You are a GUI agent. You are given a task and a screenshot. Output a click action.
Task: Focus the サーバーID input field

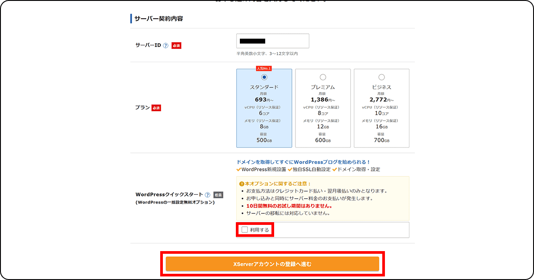273,41
